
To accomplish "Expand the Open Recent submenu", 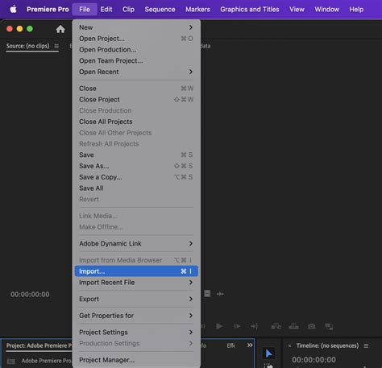I will pos(136,72).
